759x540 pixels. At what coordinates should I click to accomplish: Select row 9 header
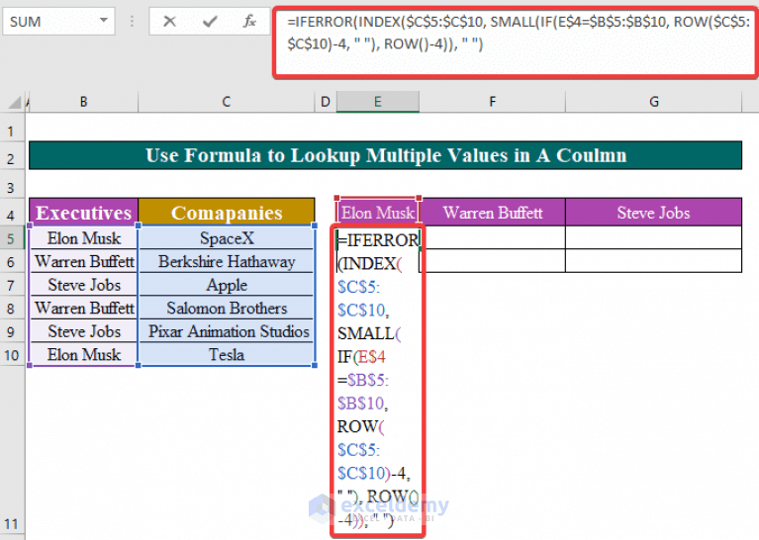(12, 331)
